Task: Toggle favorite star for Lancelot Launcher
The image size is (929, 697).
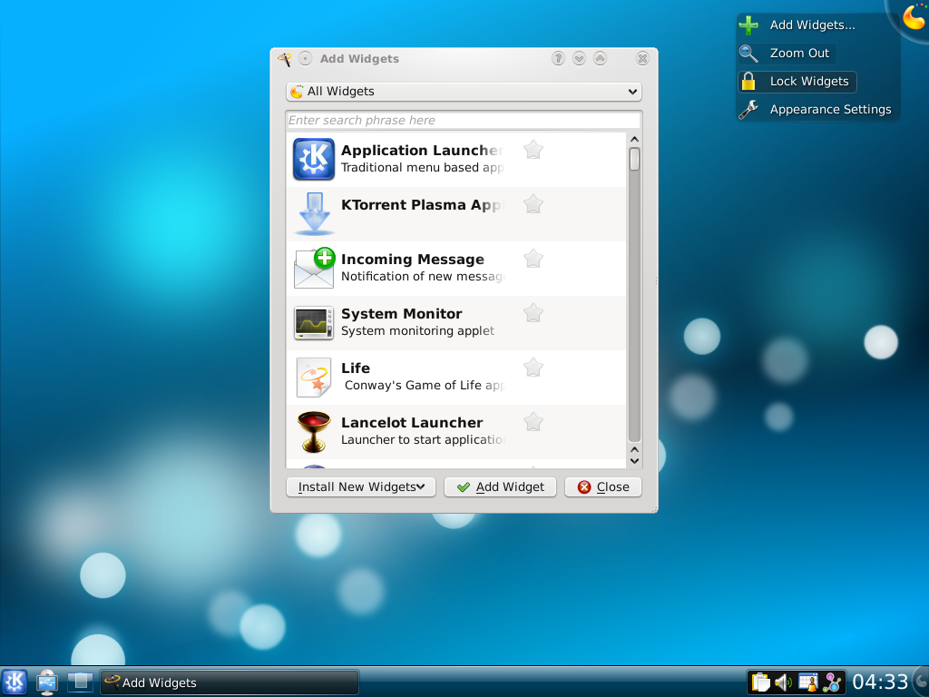Action: (533, 422)
